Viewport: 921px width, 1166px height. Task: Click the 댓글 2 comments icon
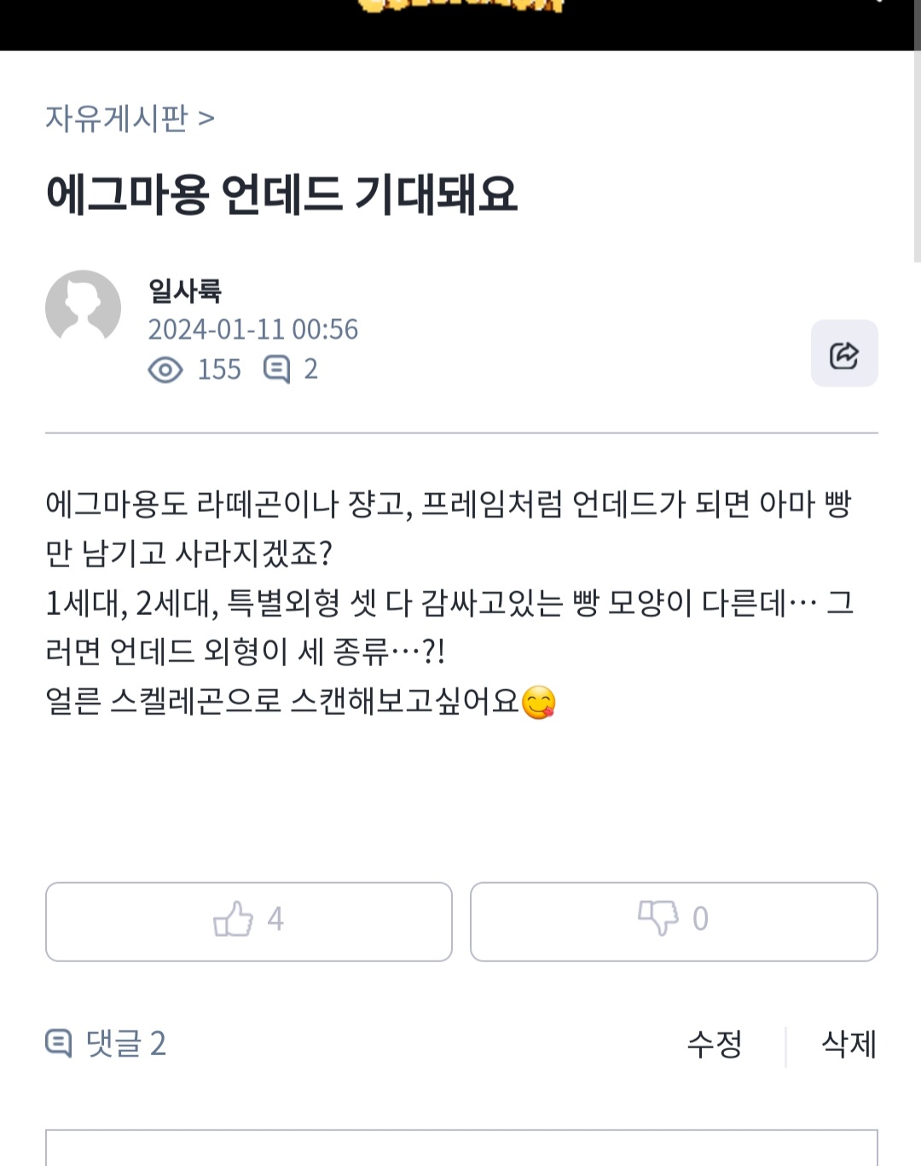tap(58, 1043)
